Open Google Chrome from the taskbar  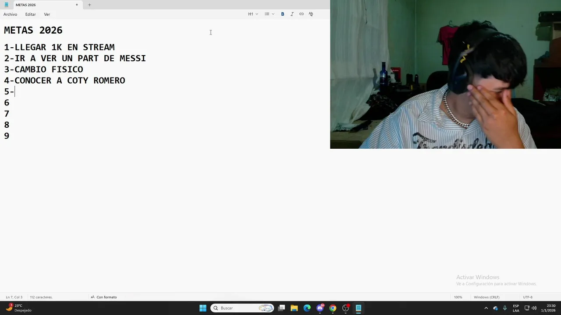point(333,308)
